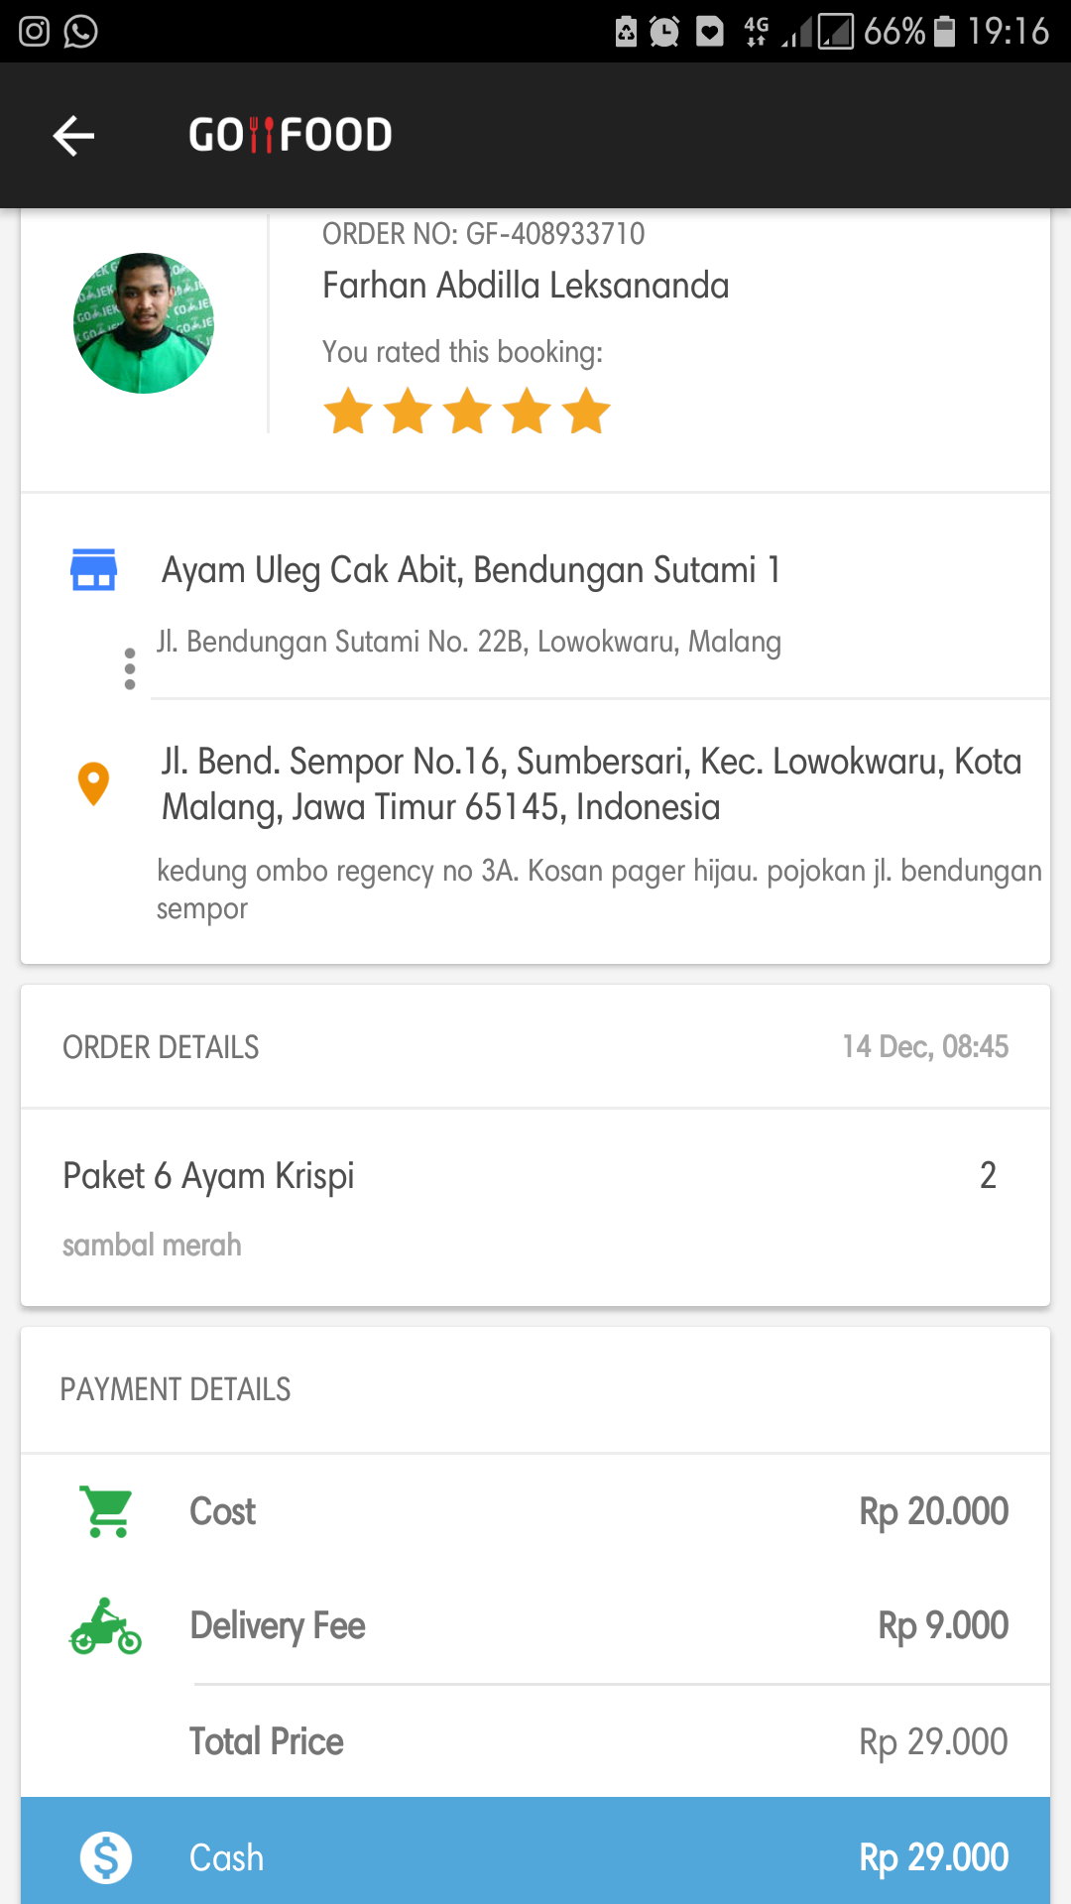
Task: Tap the battery indicator icon
Action: click(x=945, y=32)
